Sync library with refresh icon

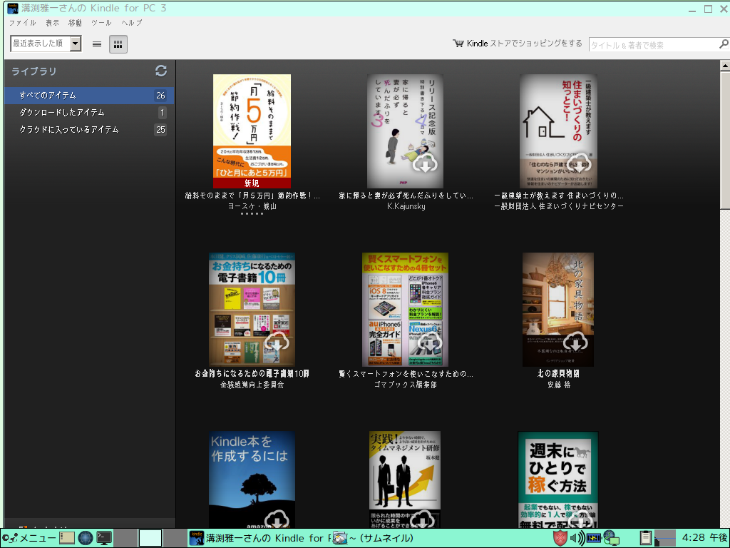161,71
